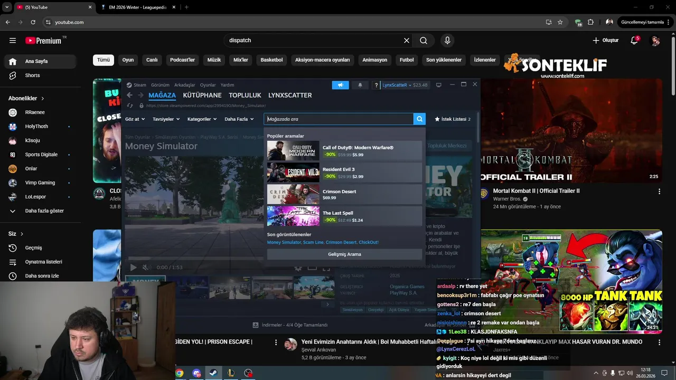The width and height of the screenshot is (676, 380).
Task: Expand the Siz section arrow
Action: click(x=22, y=234)
